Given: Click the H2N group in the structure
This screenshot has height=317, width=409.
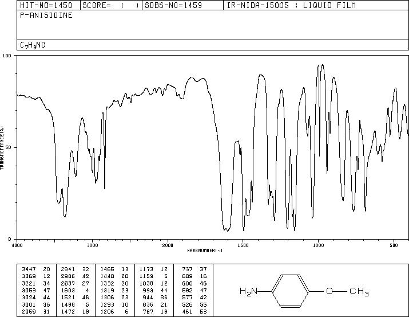Looking at the screenshot, I should coord(249,291).
